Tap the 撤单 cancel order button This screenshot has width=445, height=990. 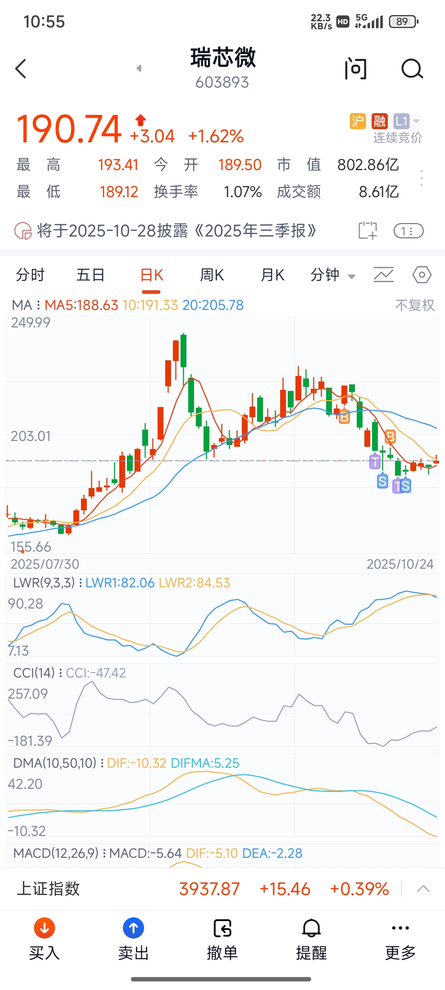(222, 939)
